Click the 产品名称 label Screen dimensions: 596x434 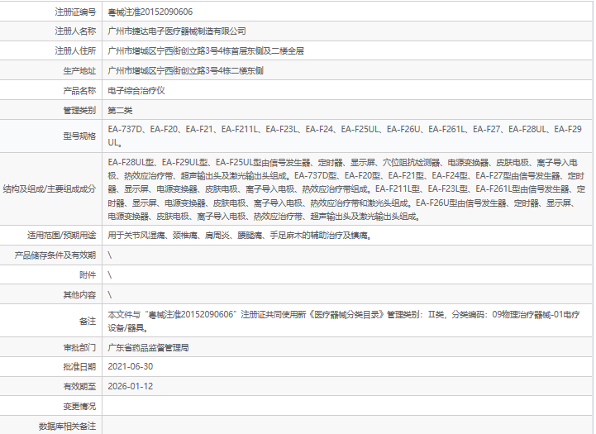79,90
